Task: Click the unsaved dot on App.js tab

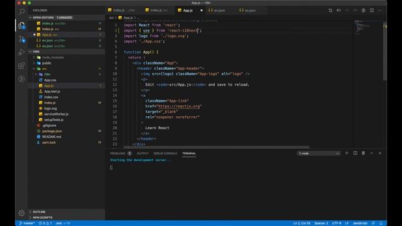Action: click(202, 11)
